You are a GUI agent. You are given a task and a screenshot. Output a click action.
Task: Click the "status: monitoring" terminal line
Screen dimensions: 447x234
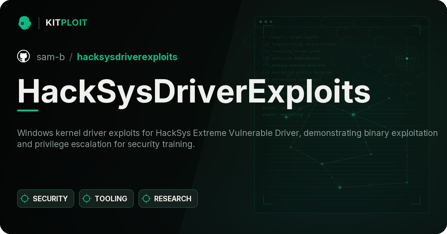point(283,115)
